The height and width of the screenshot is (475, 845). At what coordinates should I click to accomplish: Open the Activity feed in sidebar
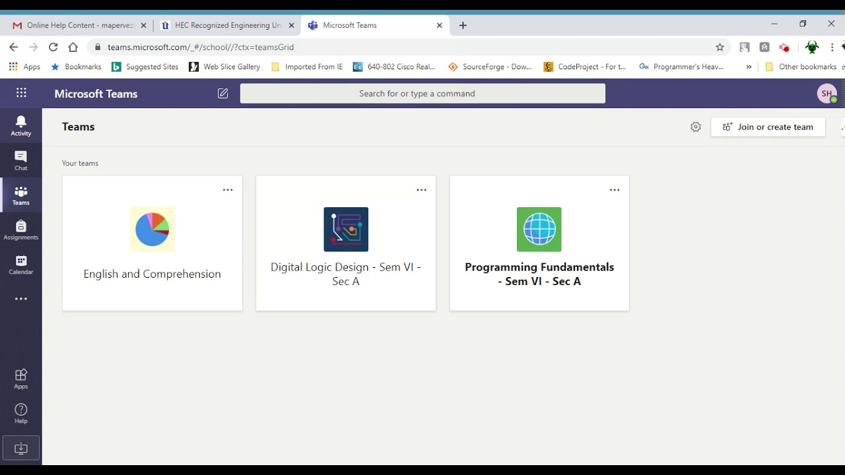[x=21, y=125]
